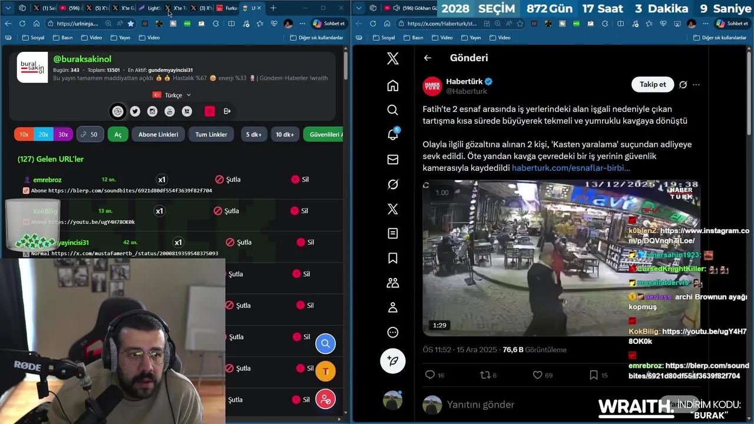Open Grok icon in X sidebar
Image resolution: width=754 pixels, height=424 pixels.
[x=393, y=184]
